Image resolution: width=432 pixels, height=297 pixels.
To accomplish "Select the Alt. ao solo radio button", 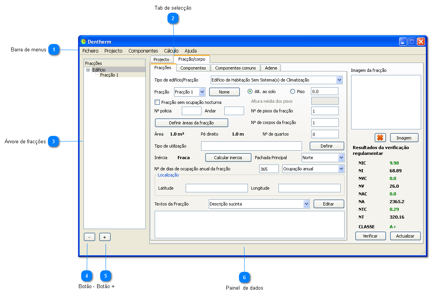I will pyautogui.click(x=250, y=92).
